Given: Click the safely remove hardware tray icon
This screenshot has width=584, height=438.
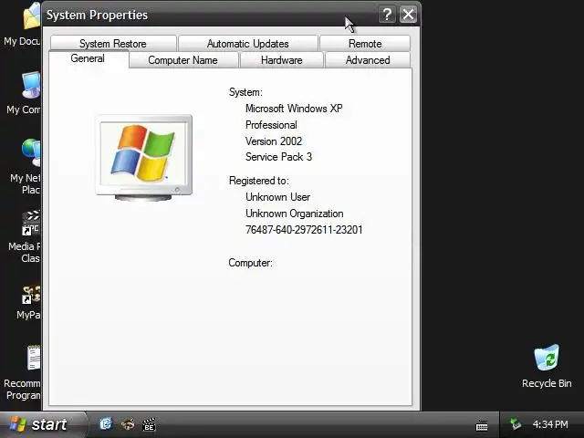Looking at the screenshot, I should (x=516, y=423).
